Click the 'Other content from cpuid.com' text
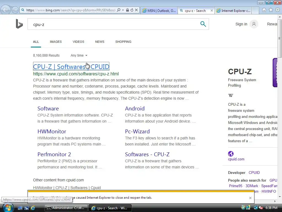Image resolution: width=282 pixels, height=212 pixels. point(58,180)
